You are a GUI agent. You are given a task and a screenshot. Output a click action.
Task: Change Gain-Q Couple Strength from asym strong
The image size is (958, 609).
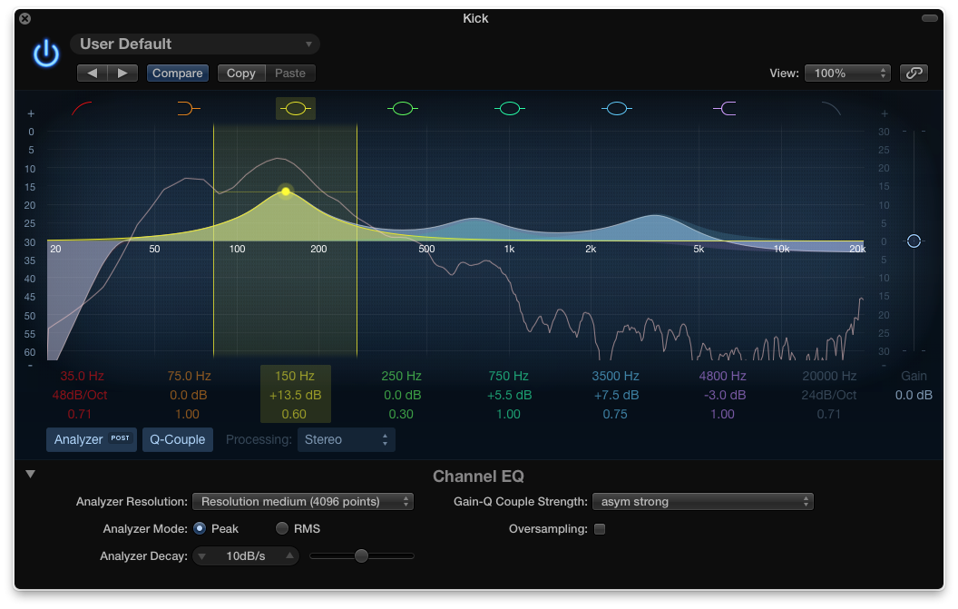703,501
